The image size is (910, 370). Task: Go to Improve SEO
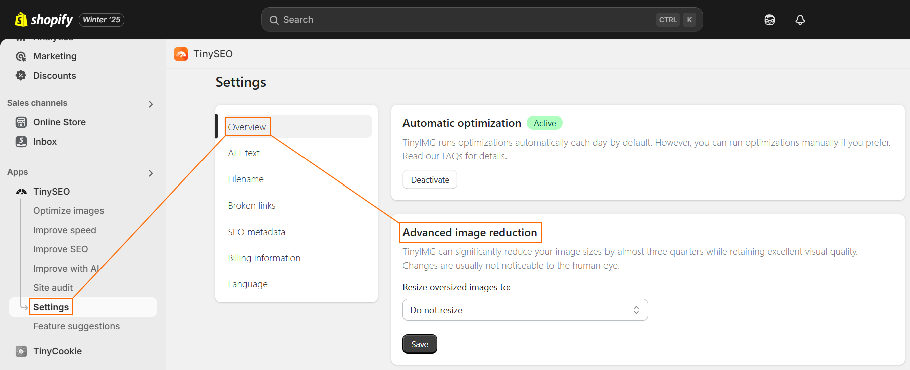point(60,249)
